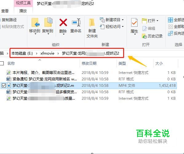Open the 删除 dropdown arrow
This screenshot has width=184, height=154.
[64, 34]
